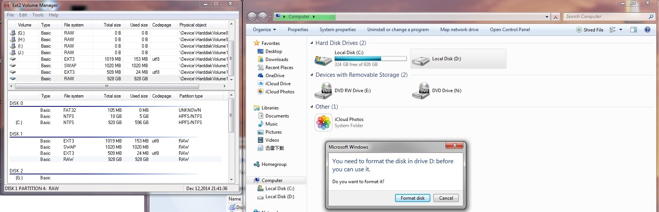Select DVD Drive (N:) icon

(421, 91)
